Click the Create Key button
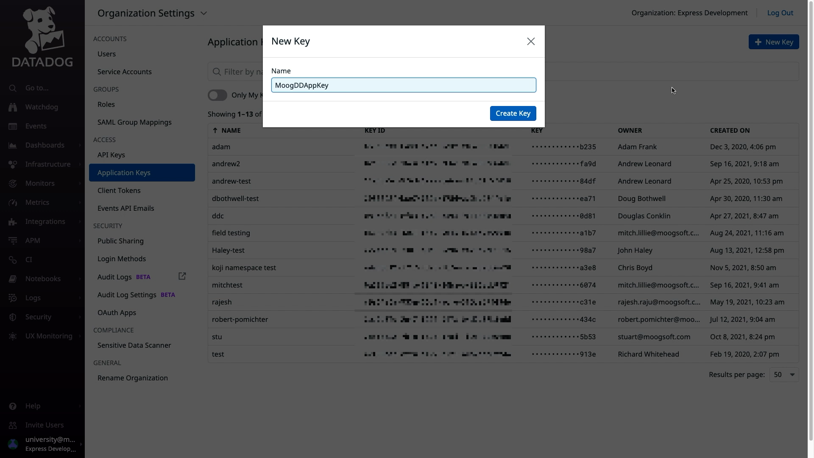The width and height of the screenshot is (814, 458). click(513, 113)
